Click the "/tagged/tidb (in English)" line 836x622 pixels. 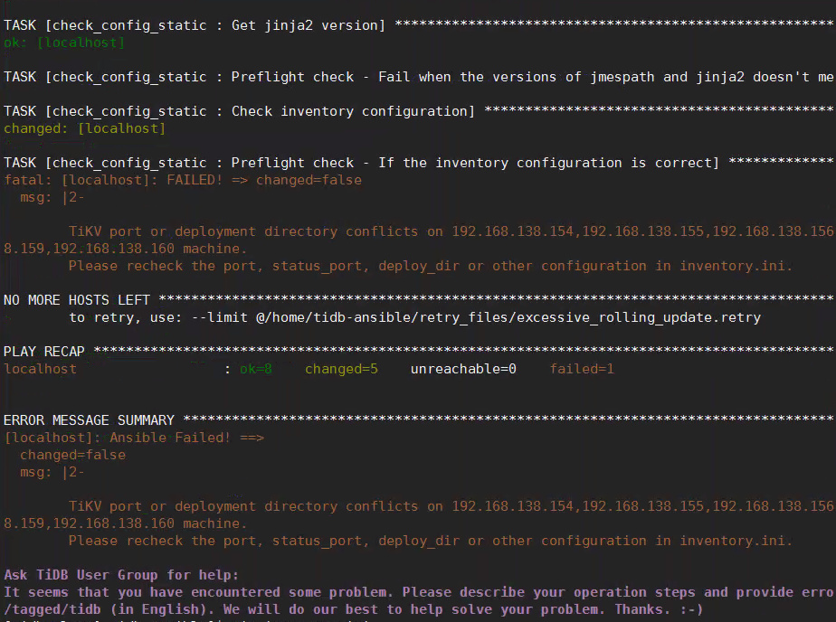[x=354, y=609]
